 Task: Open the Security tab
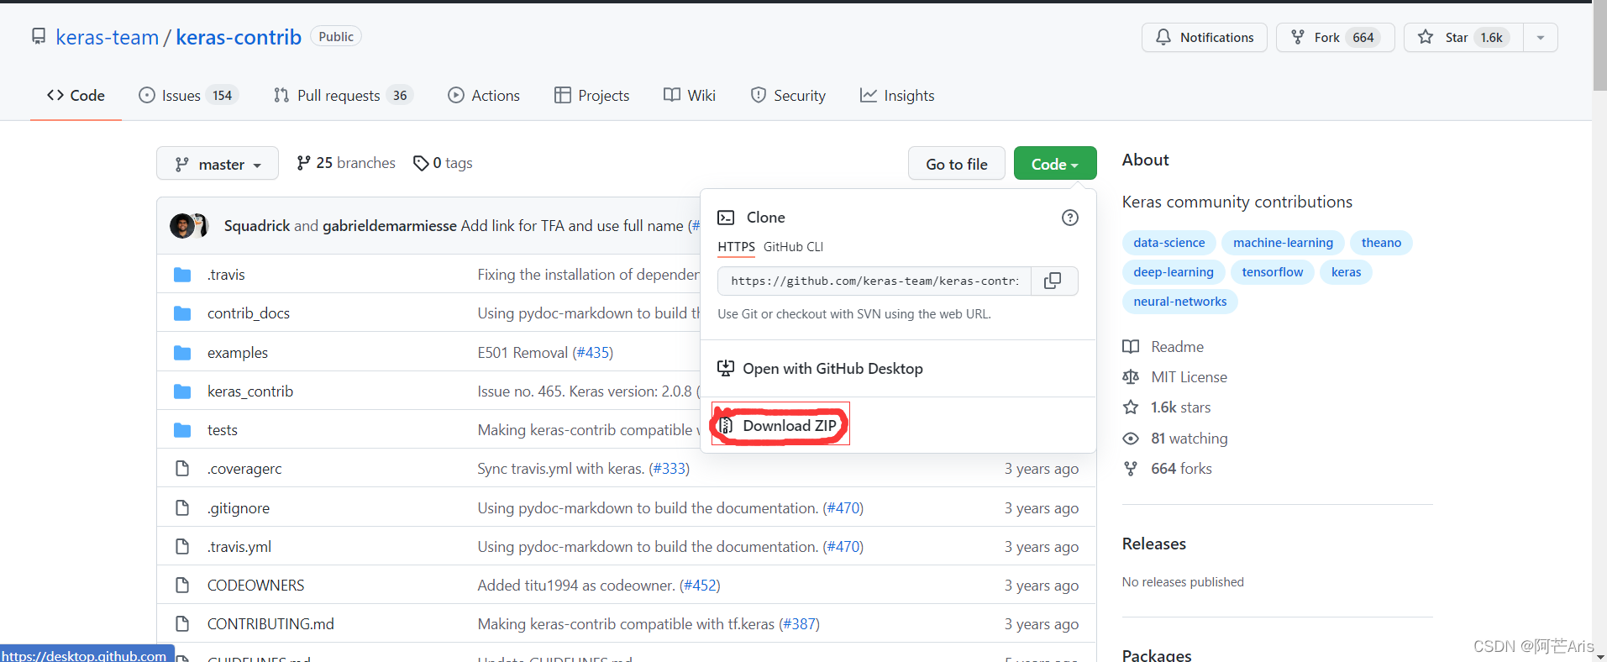click(787, 96)
